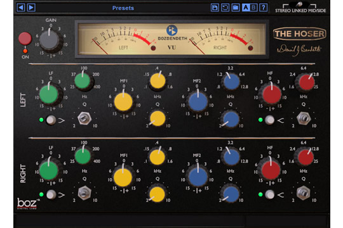Click the RIGHT MF2 frequency kHz knob
This screenshot has height=228, width=343.
231,157
